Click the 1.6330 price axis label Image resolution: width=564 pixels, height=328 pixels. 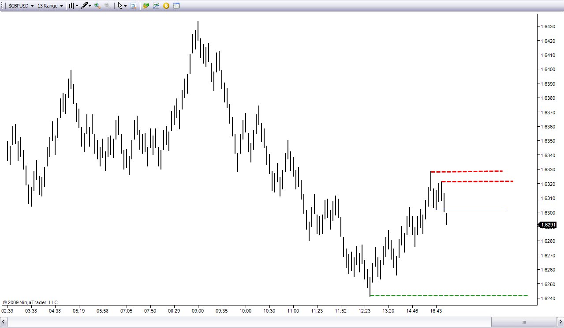548,170
